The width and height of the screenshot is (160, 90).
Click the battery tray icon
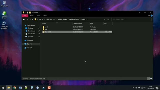[x=139, y=88]
